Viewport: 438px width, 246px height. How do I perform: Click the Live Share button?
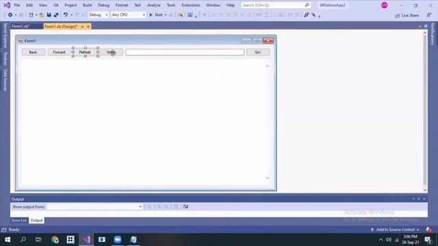click(407, 15)
